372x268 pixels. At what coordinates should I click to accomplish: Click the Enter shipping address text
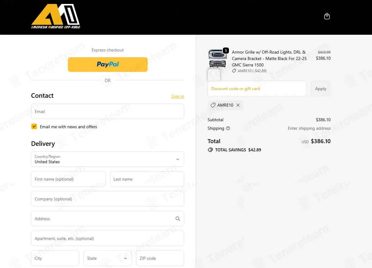tap(309, 128)
